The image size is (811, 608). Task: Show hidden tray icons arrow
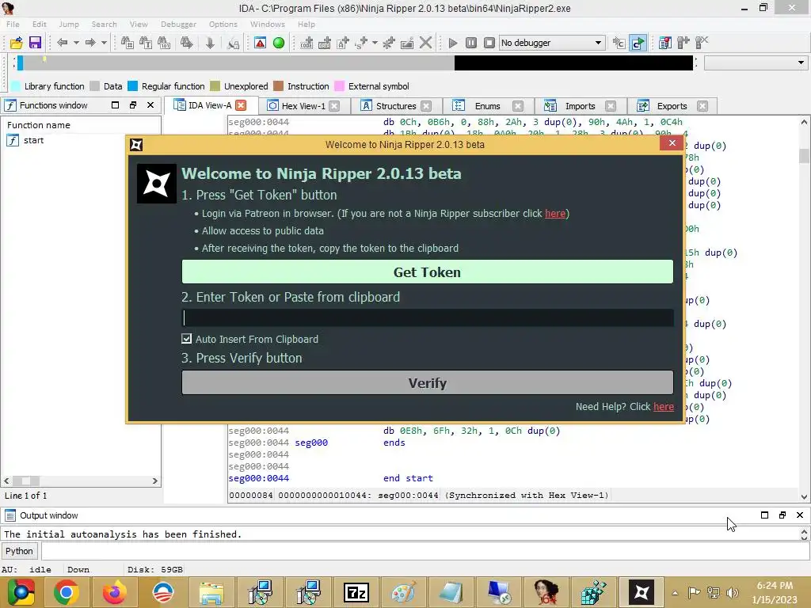click(675, 593)
